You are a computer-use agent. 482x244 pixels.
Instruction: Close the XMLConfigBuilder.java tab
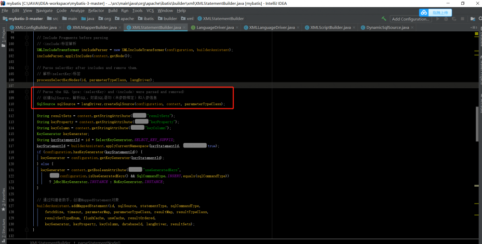tap(60, 27)
